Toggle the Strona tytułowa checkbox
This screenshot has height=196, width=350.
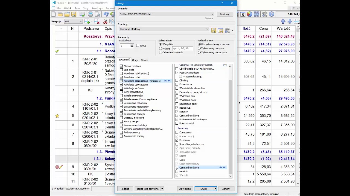(x=121, y=66)
